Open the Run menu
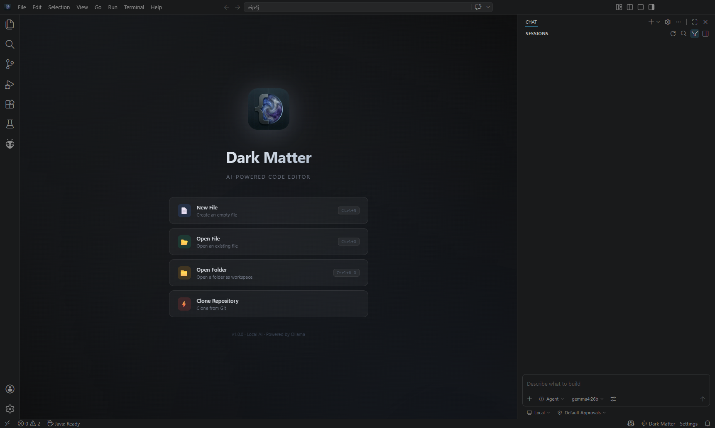The width and height of the screenshot is (715, 428). (x=113, y=7)
